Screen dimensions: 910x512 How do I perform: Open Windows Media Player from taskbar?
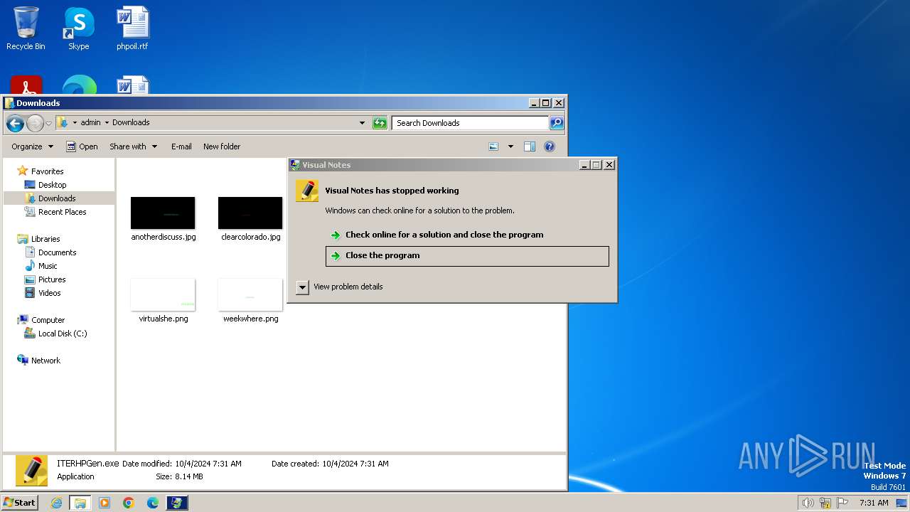[105, 503]
